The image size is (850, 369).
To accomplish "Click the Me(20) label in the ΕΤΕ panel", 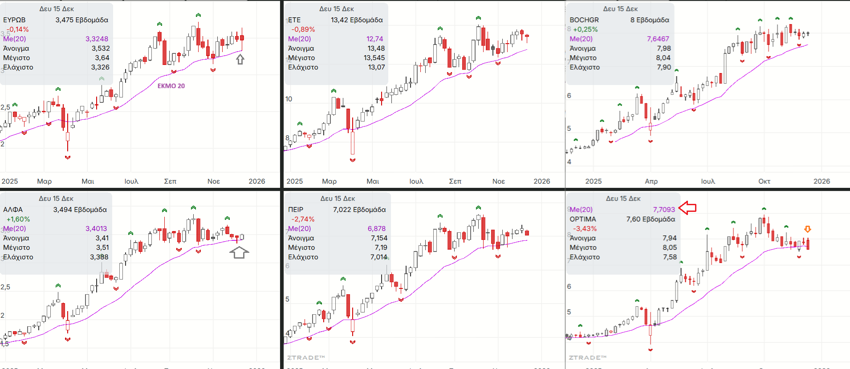I will 299,39.
